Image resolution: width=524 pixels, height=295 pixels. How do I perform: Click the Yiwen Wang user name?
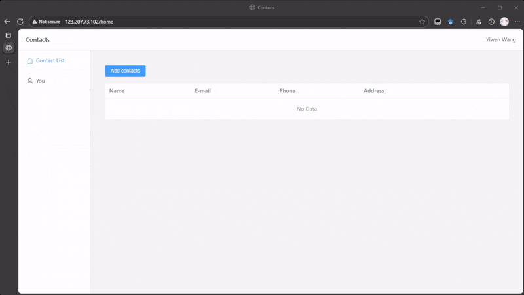click(500, 39)
